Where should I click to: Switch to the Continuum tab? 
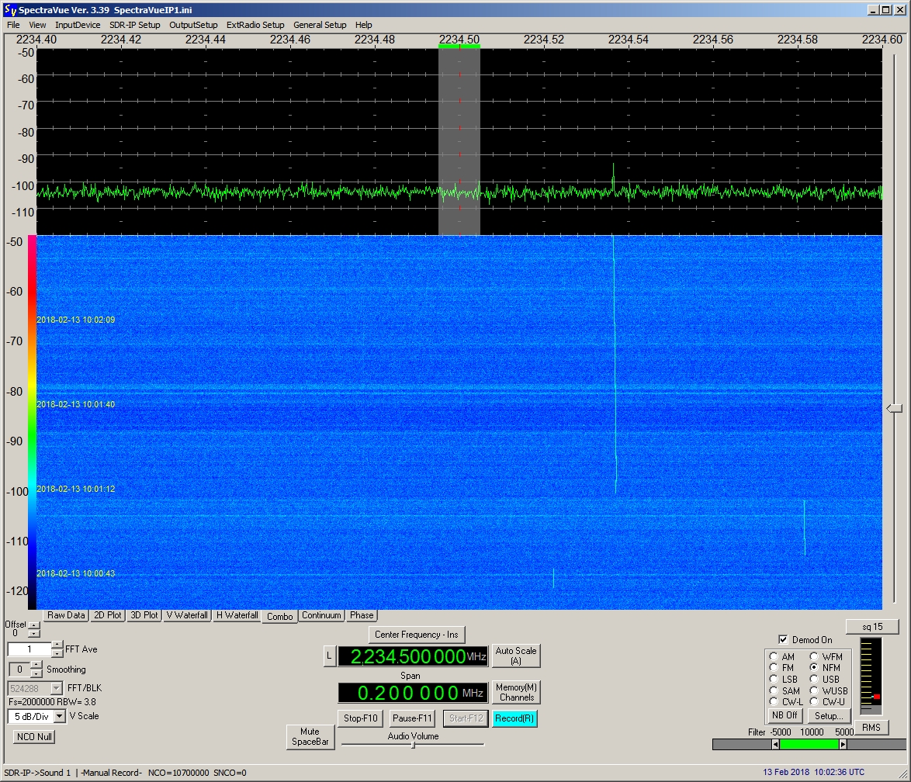(321, 615)
